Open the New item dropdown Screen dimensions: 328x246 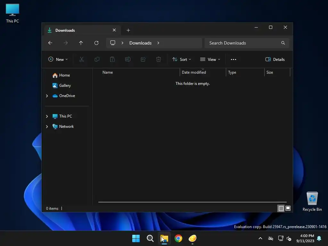click(x=58, y=59)
